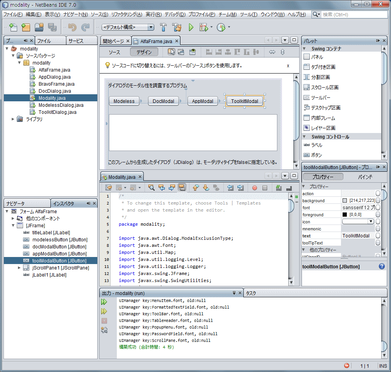Click the output settings wrench icon
This screenshot has width=391, height=372.
tap(104, 330)
